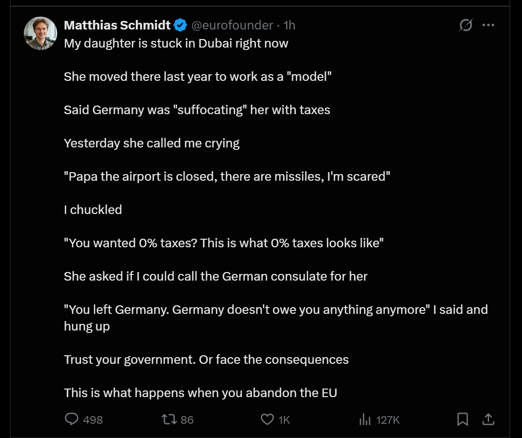Bookmark this tweet

point(462,419)
